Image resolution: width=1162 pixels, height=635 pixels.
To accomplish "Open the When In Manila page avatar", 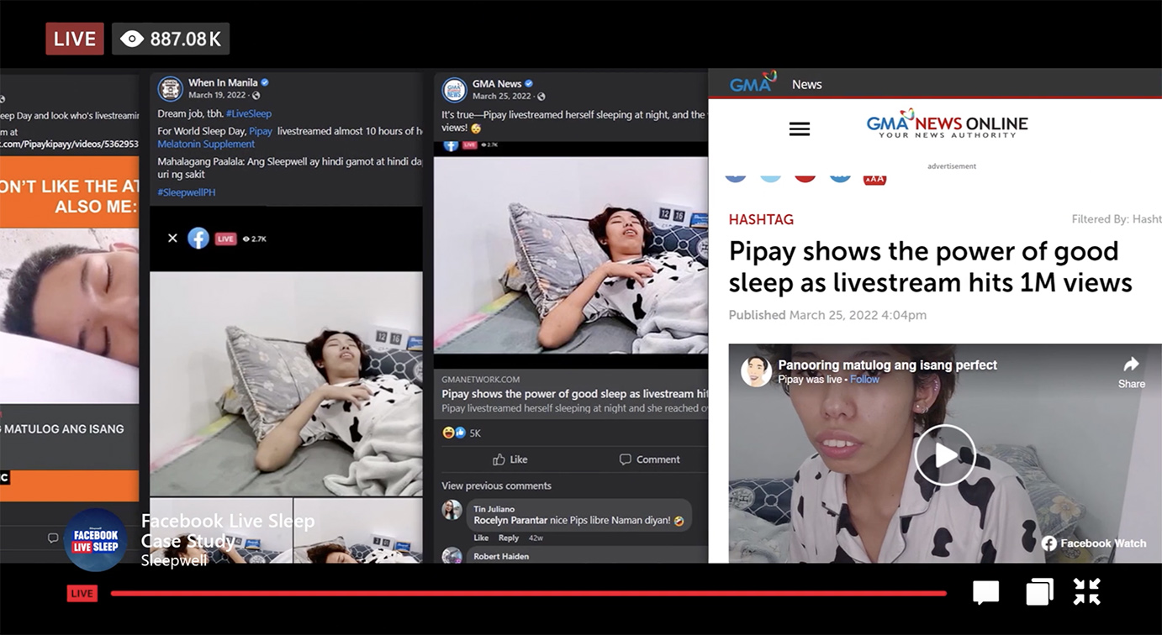I will (171, 89).
